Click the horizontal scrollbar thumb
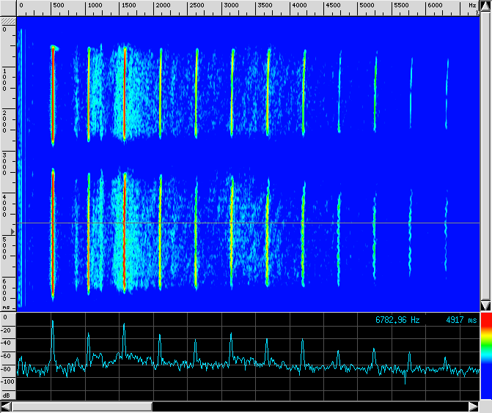 coord(82,406)
